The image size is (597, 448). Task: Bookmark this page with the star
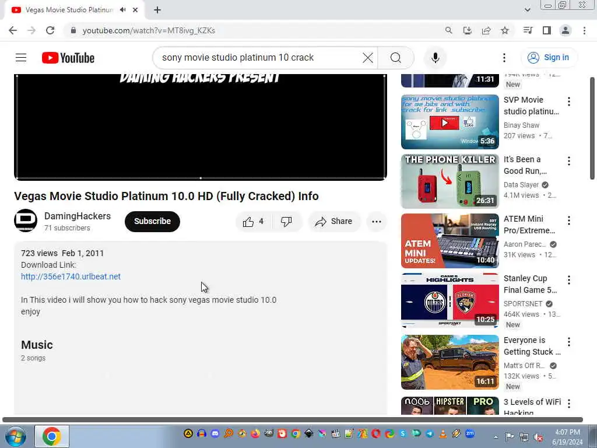[x=505, y=30]
